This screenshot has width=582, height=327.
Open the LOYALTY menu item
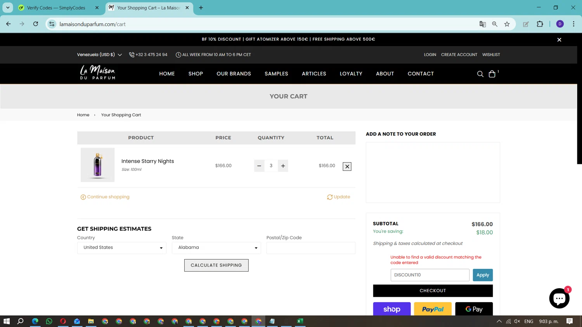351,74
